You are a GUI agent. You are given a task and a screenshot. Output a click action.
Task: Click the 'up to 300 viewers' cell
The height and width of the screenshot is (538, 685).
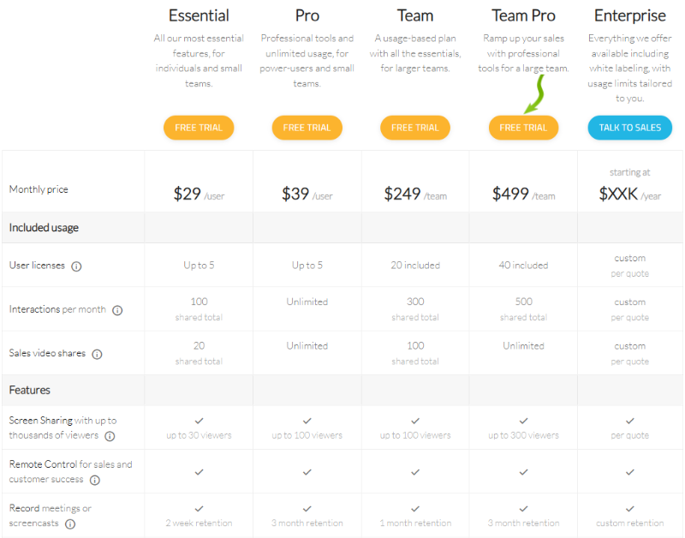(x=523, y=435)
